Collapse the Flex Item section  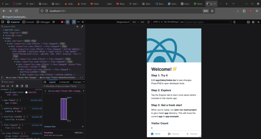click(x=44, y=86)
